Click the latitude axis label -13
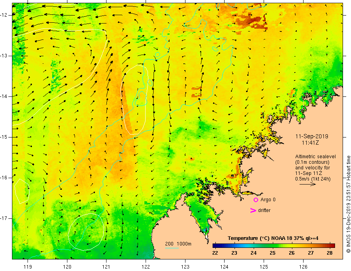This screenshot has width=351, height=271. click(4, 56)
